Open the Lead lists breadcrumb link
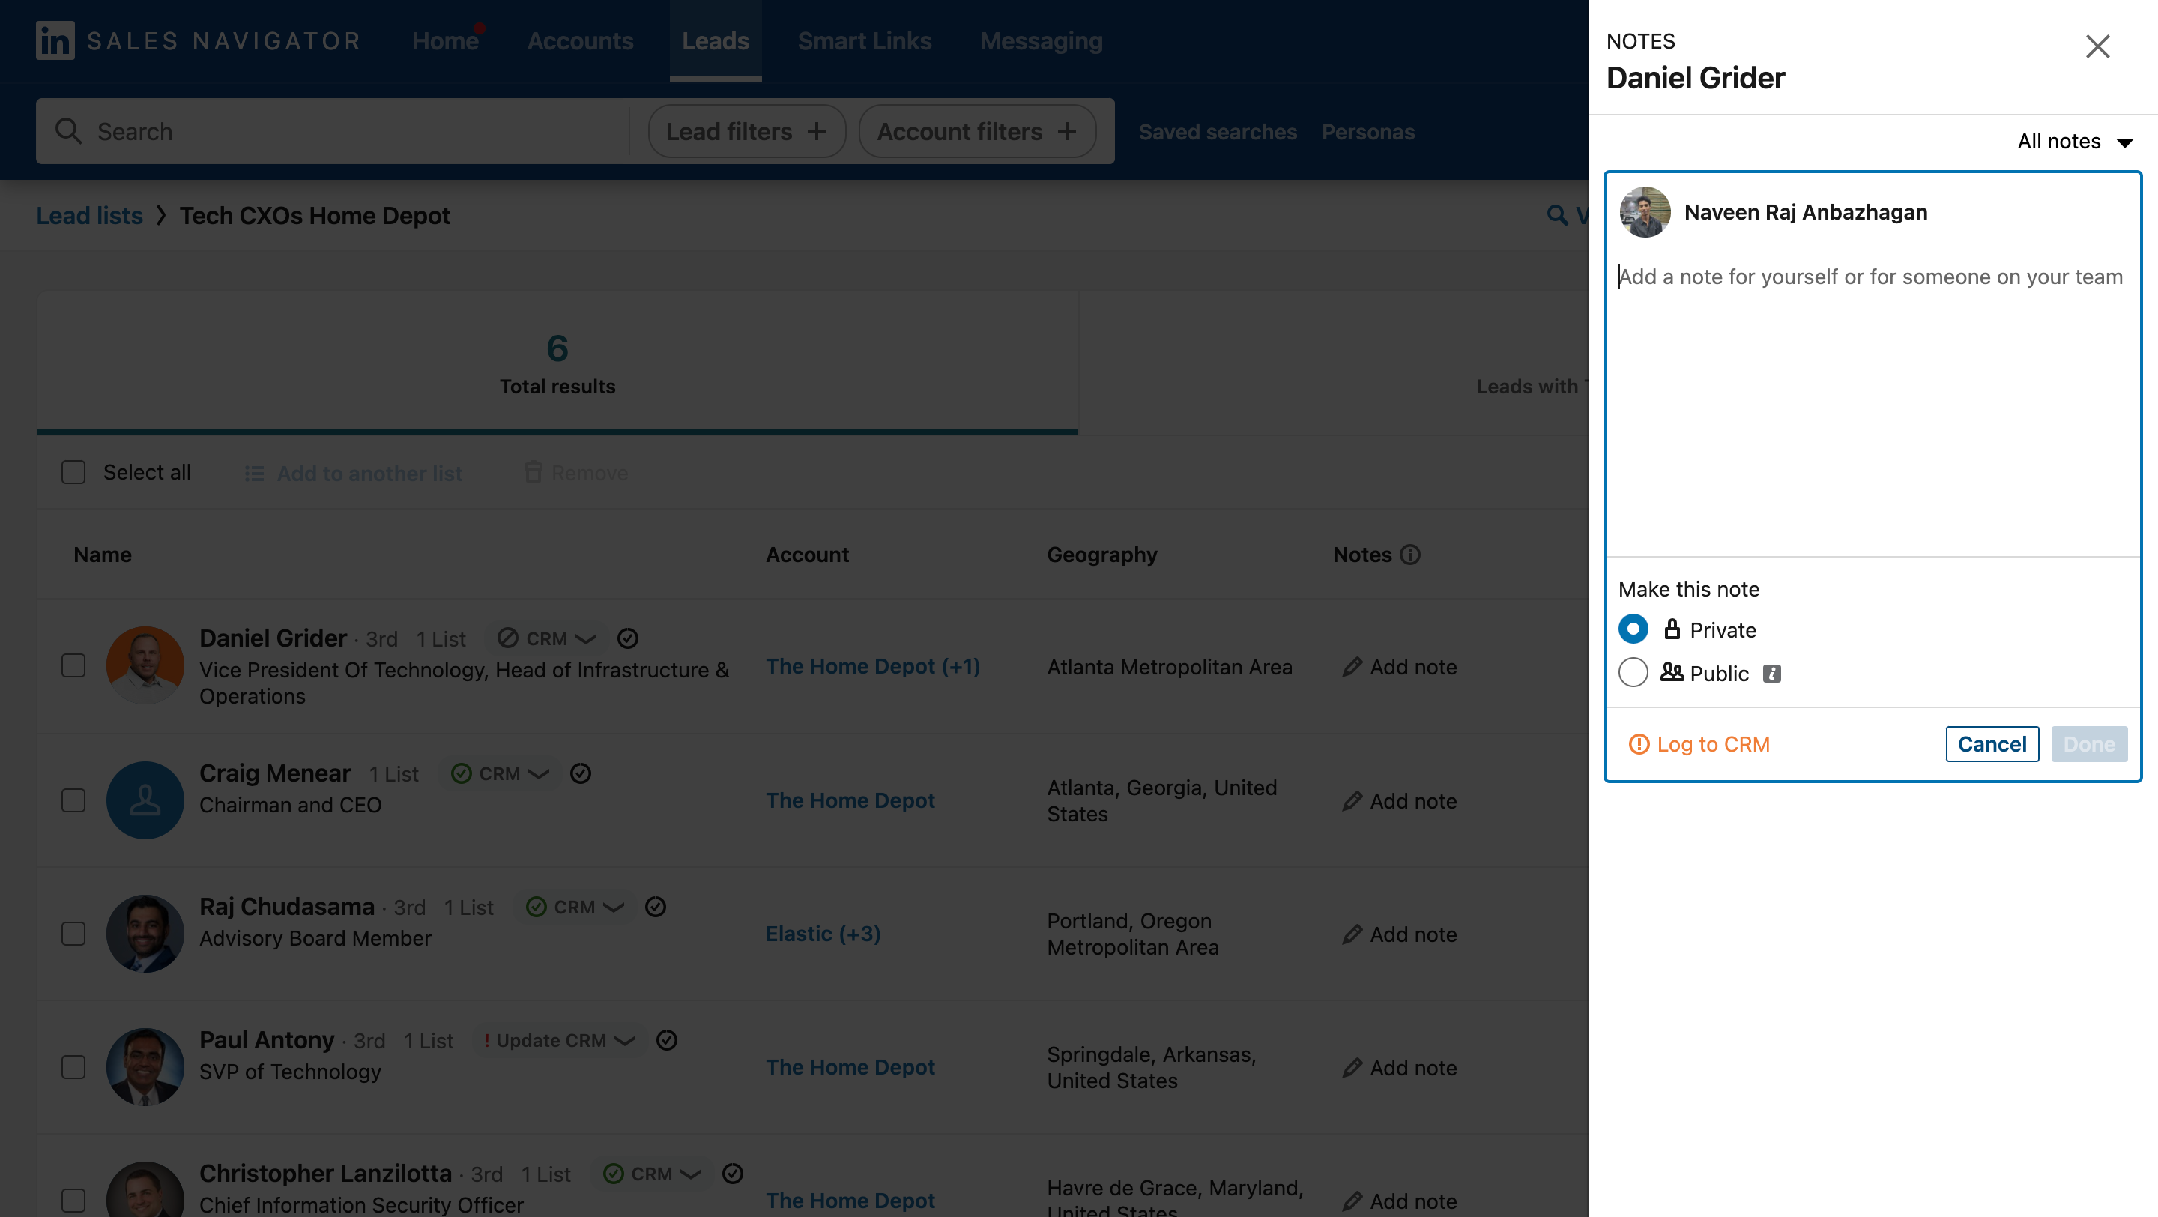The width and height of the screenshot is (2158, 1217). (x=89, y=215)
